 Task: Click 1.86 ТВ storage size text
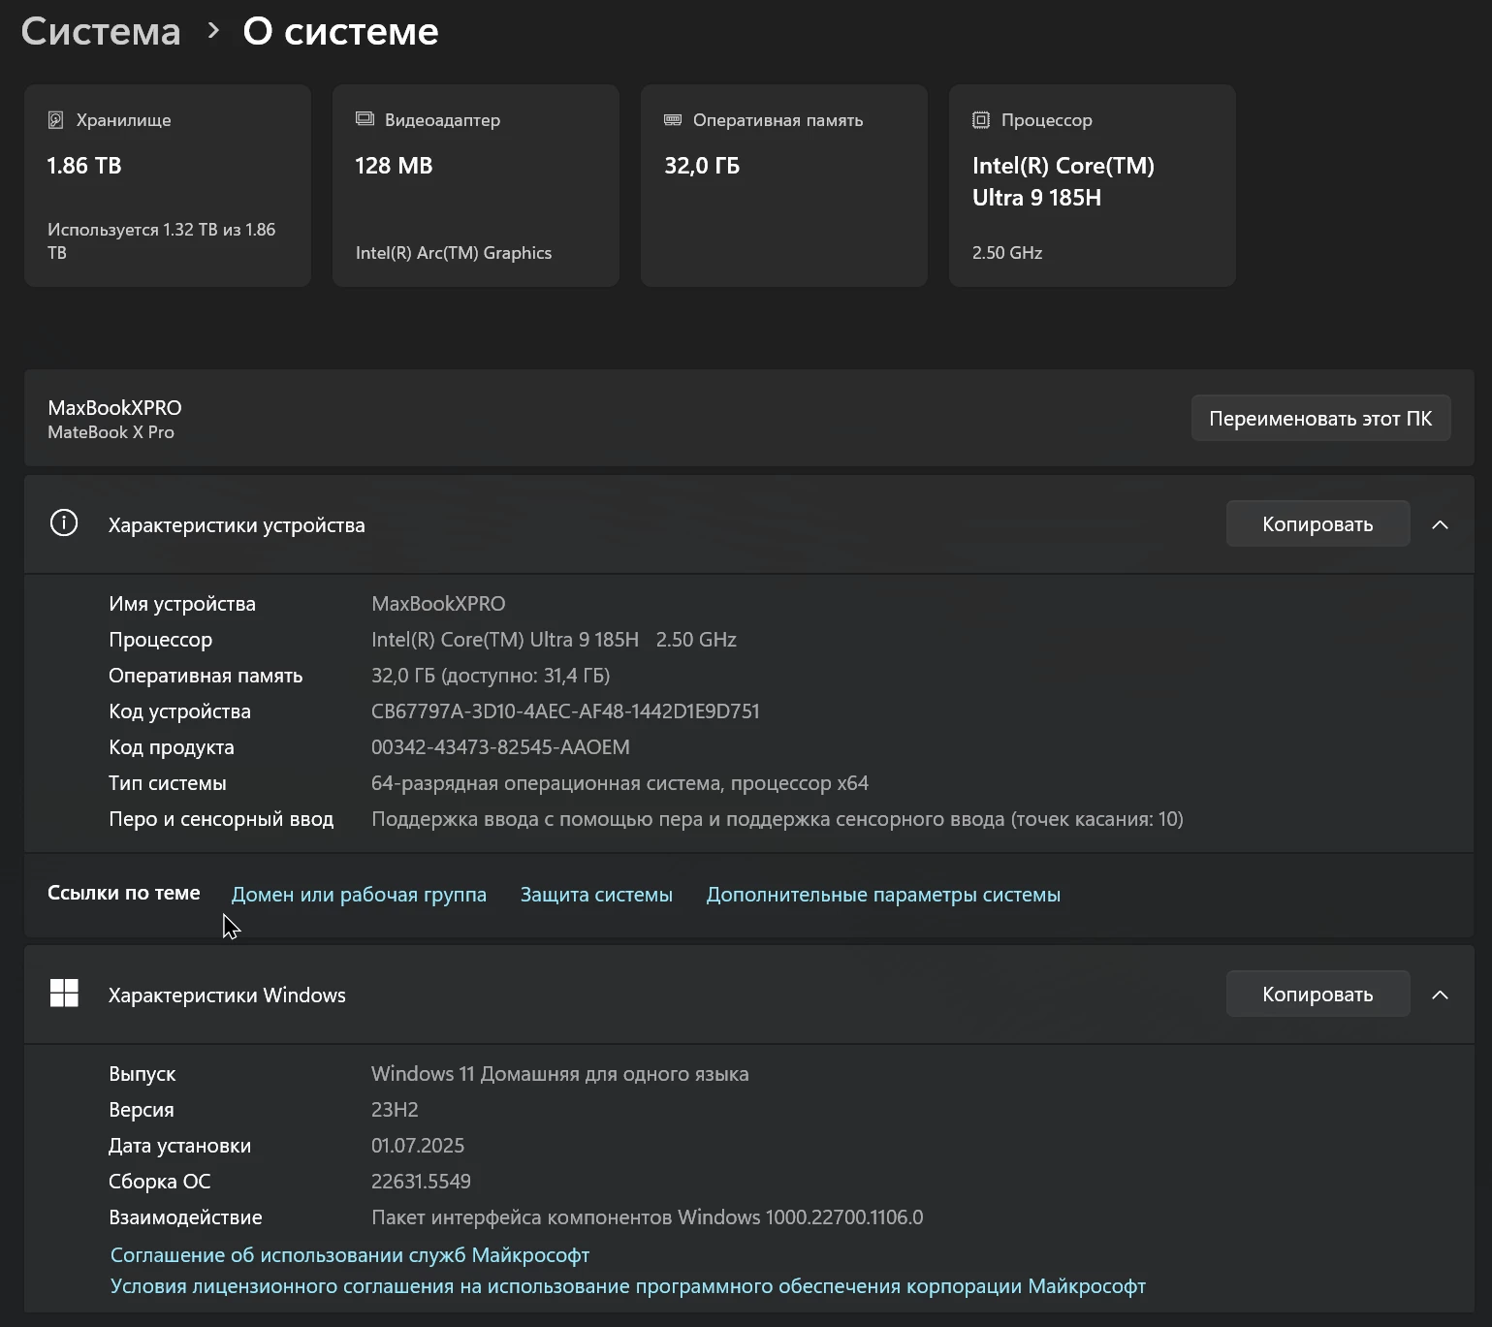[84, 166]
